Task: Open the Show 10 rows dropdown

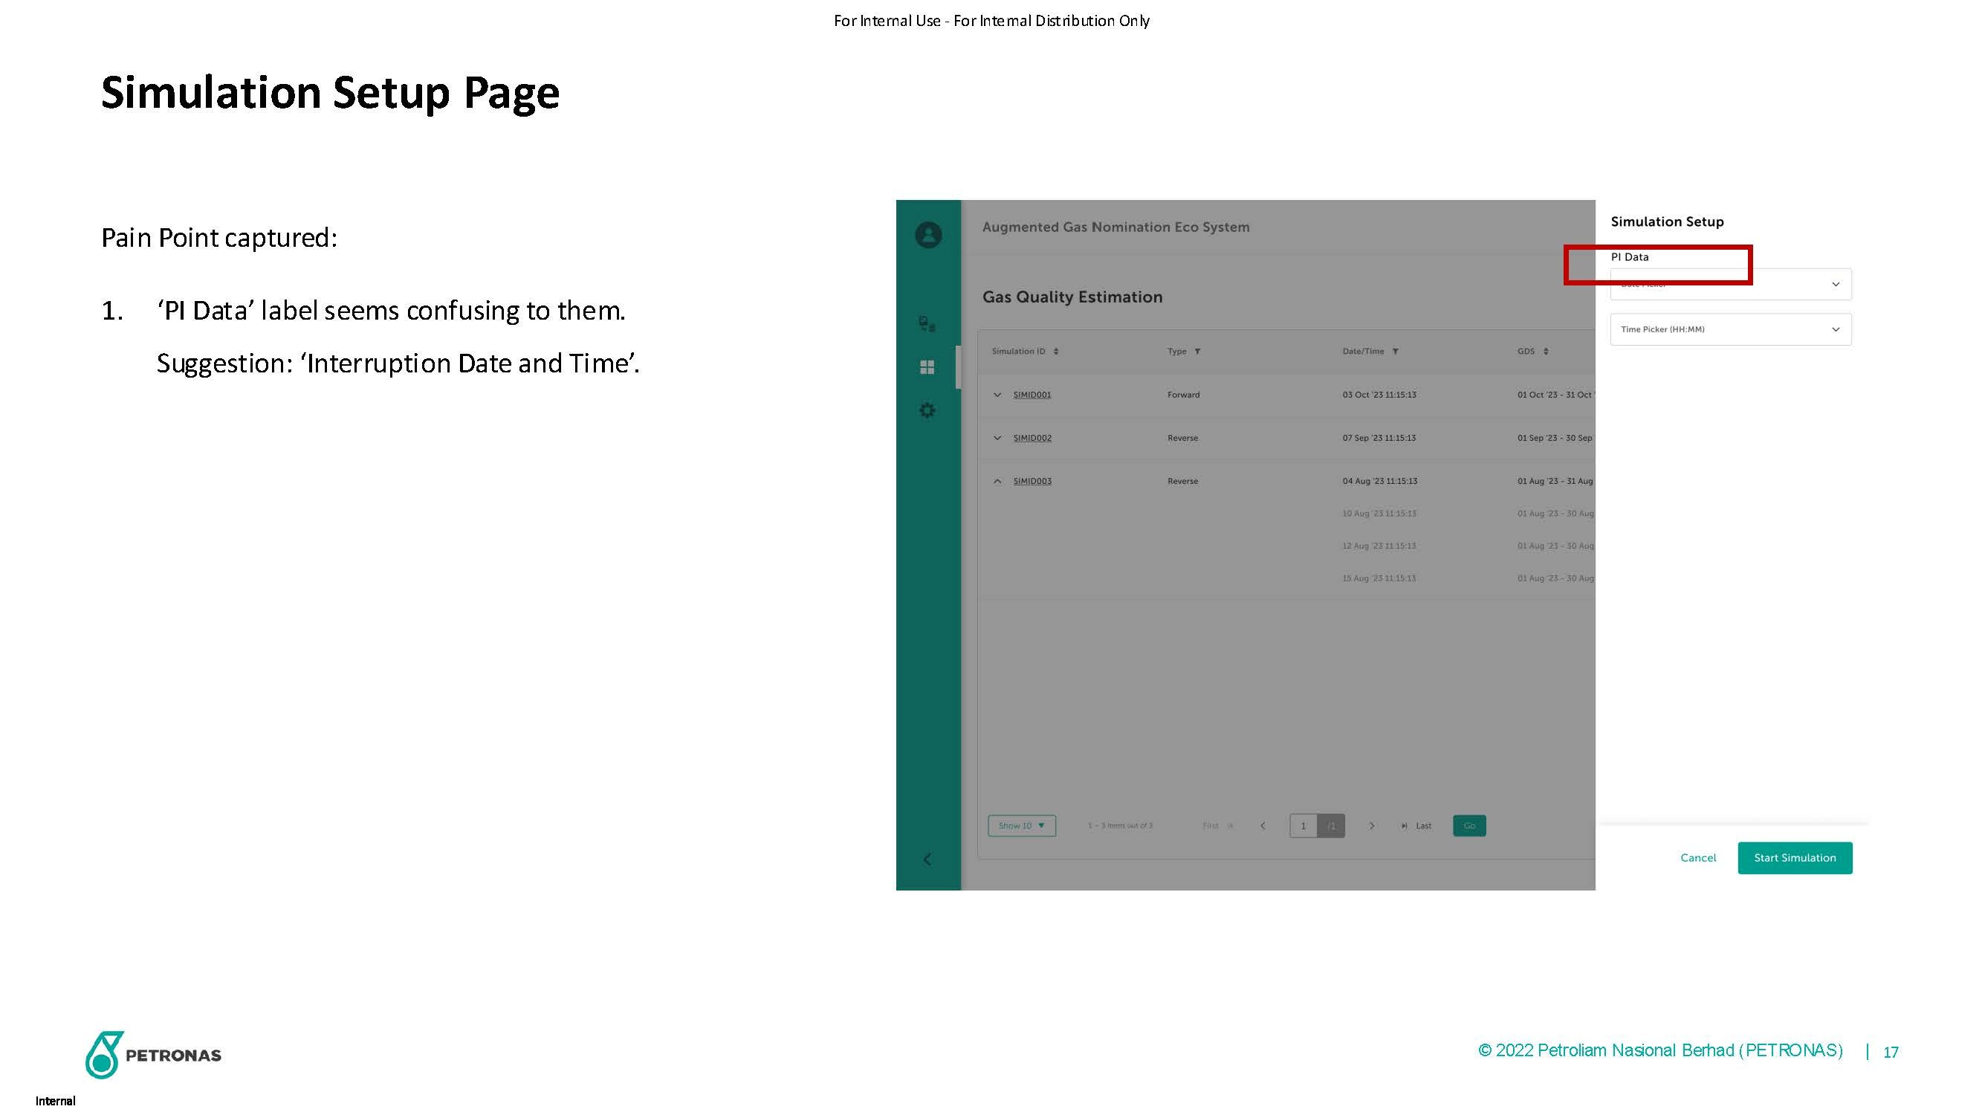Action: point(1021,826)
